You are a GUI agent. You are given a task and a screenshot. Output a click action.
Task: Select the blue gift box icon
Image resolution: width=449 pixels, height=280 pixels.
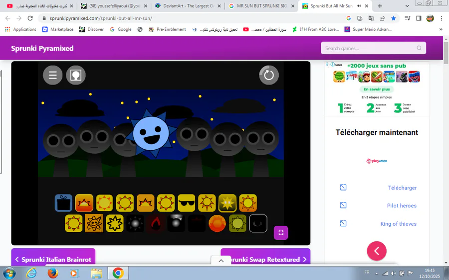(63, 203)
